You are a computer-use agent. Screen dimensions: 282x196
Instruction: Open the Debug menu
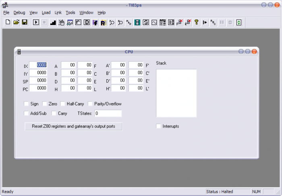(x=19, y=12)
